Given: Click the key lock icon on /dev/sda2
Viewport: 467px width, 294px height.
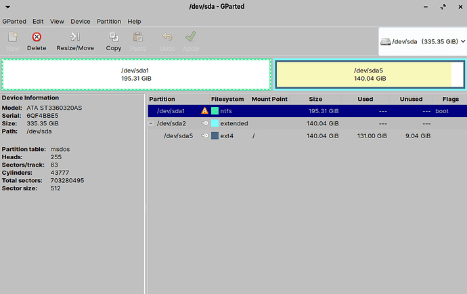Looking at the screenshot, I should click(x=204, y=123).
